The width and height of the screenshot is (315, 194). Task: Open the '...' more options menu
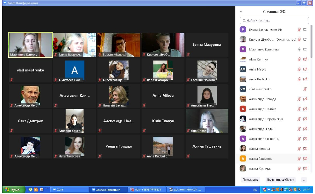click(x=304, y=180)
